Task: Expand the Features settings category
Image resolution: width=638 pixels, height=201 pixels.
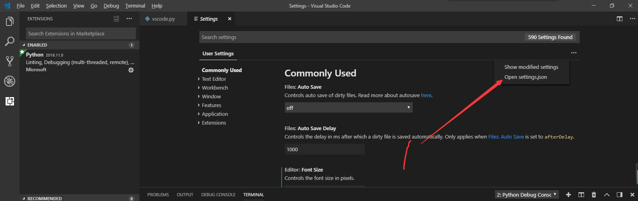Action: pos(211,105)
